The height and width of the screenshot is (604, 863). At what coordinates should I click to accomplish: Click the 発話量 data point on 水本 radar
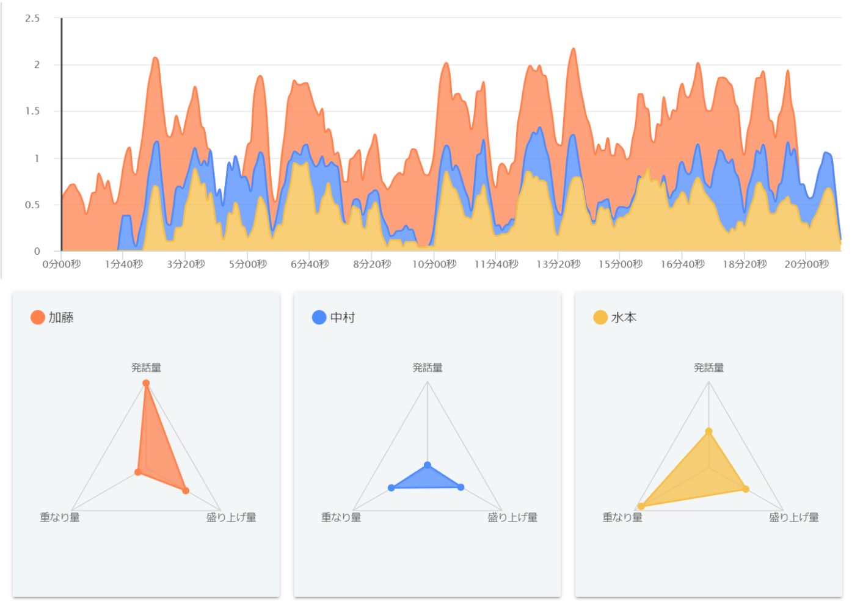point(709,432)
